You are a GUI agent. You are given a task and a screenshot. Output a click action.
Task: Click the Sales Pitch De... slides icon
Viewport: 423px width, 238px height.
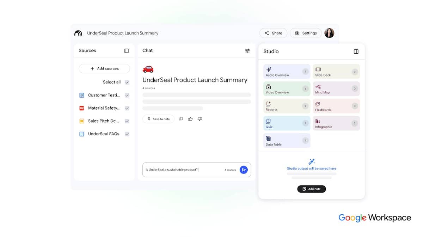pos(82,121)
